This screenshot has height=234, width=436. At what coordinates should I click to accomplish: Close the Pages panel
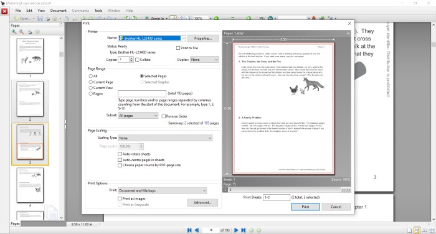[x=62, y=24]
